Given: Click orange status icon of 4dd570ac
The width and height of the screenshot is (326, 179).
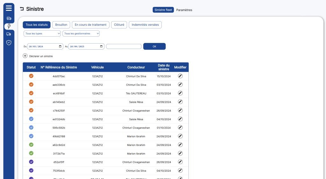Looking at the screenshot, I should 31,76.
